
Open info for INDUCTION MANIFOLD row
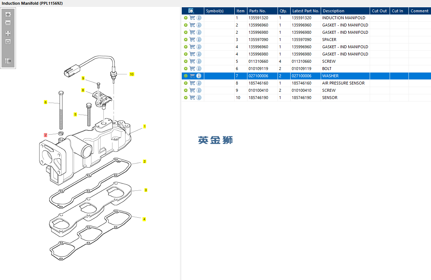coord(199,18)
